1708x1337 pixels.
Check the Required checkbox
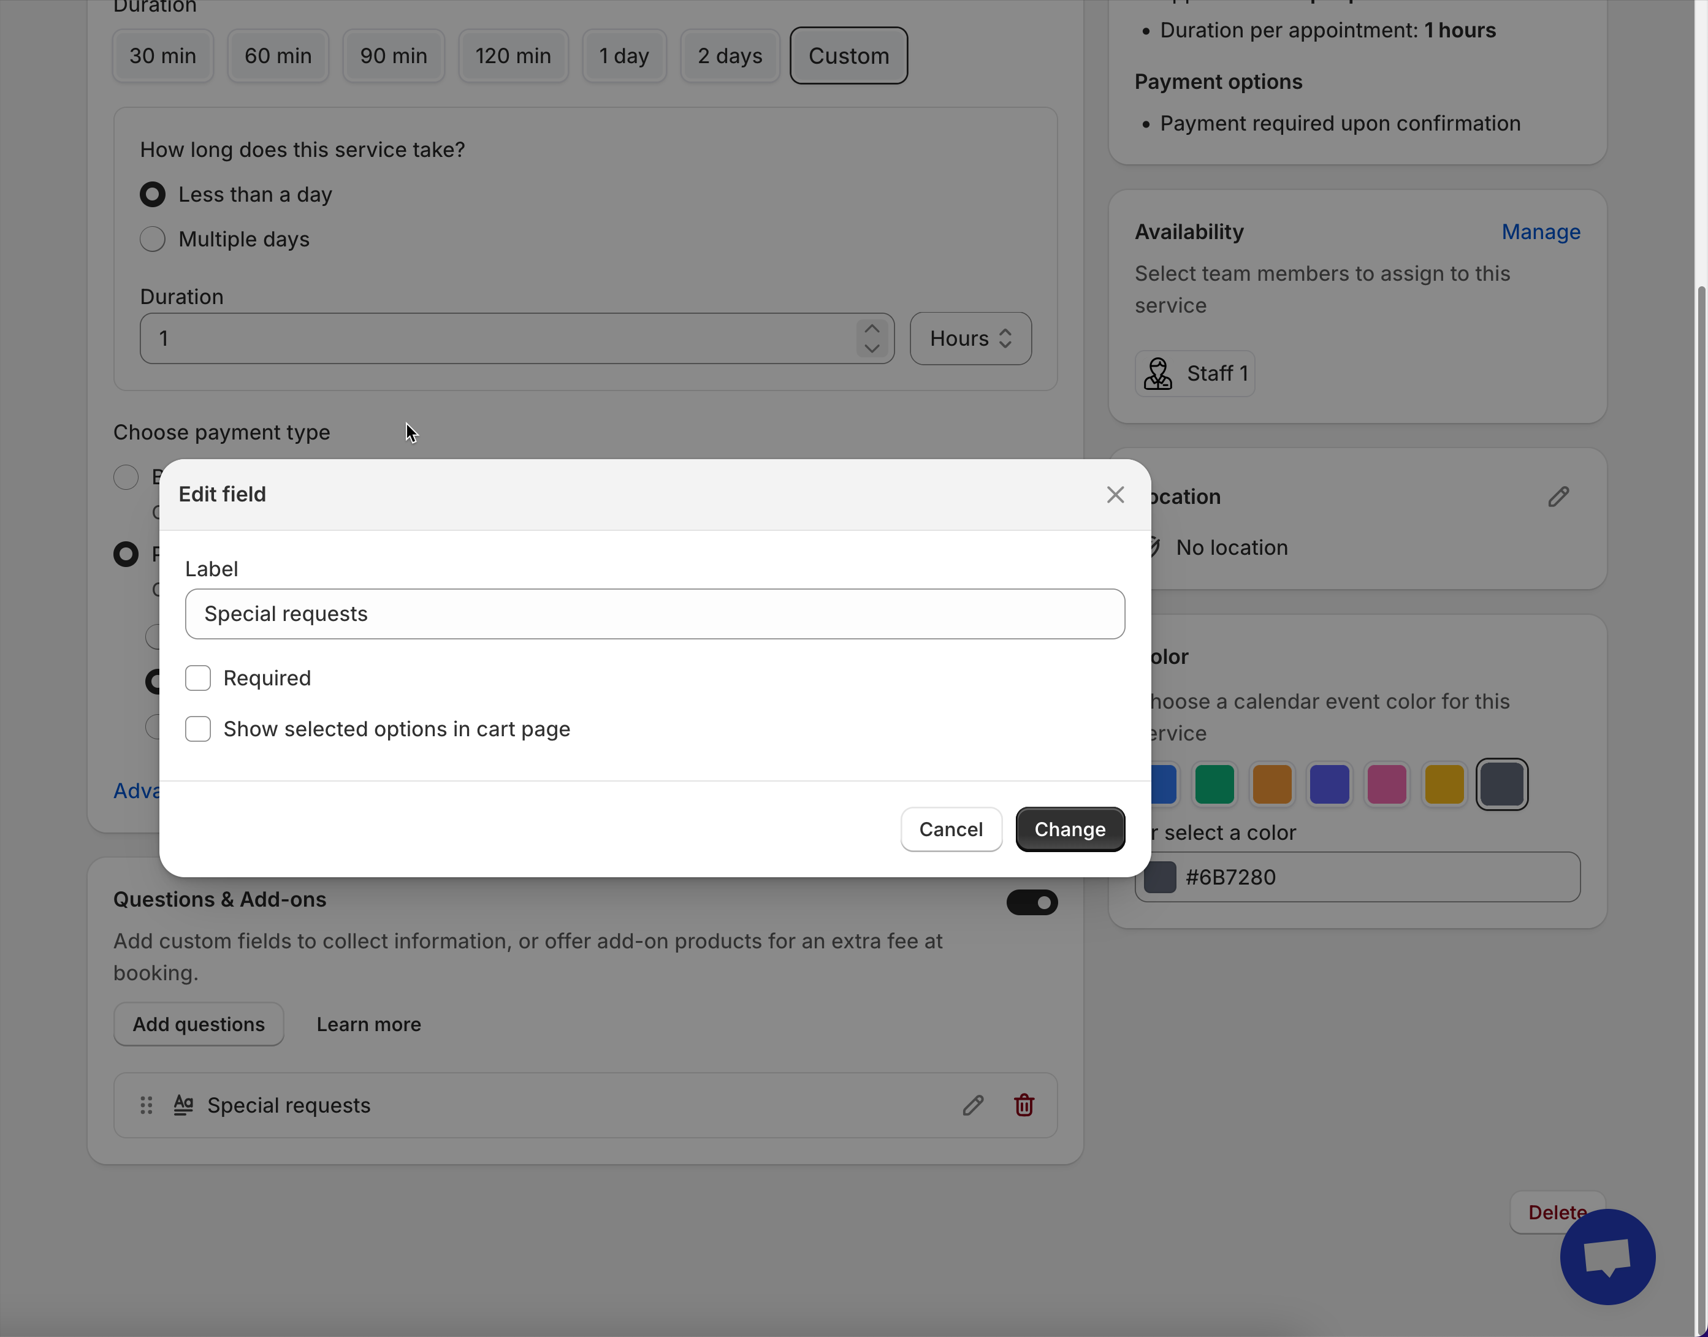[x=198, y=678]
